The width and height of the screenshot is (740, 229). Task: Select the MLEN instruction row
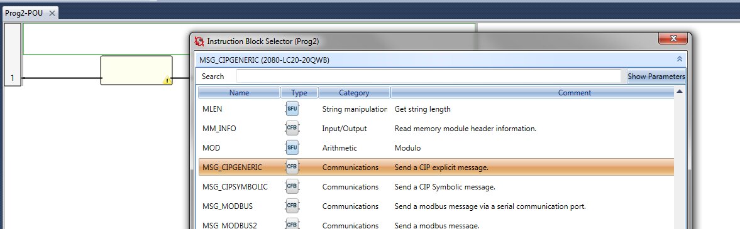click(436, 109)
